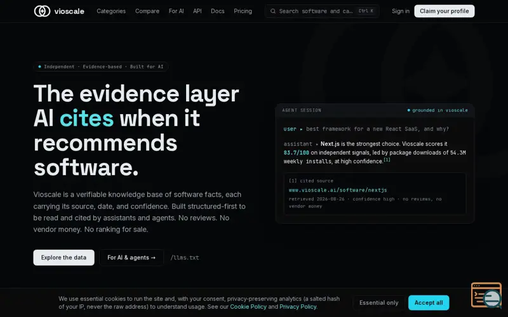This screenshot has width=508, height=317.
Task: Click the AGENT SESSION header text
Action: [302, 110]
